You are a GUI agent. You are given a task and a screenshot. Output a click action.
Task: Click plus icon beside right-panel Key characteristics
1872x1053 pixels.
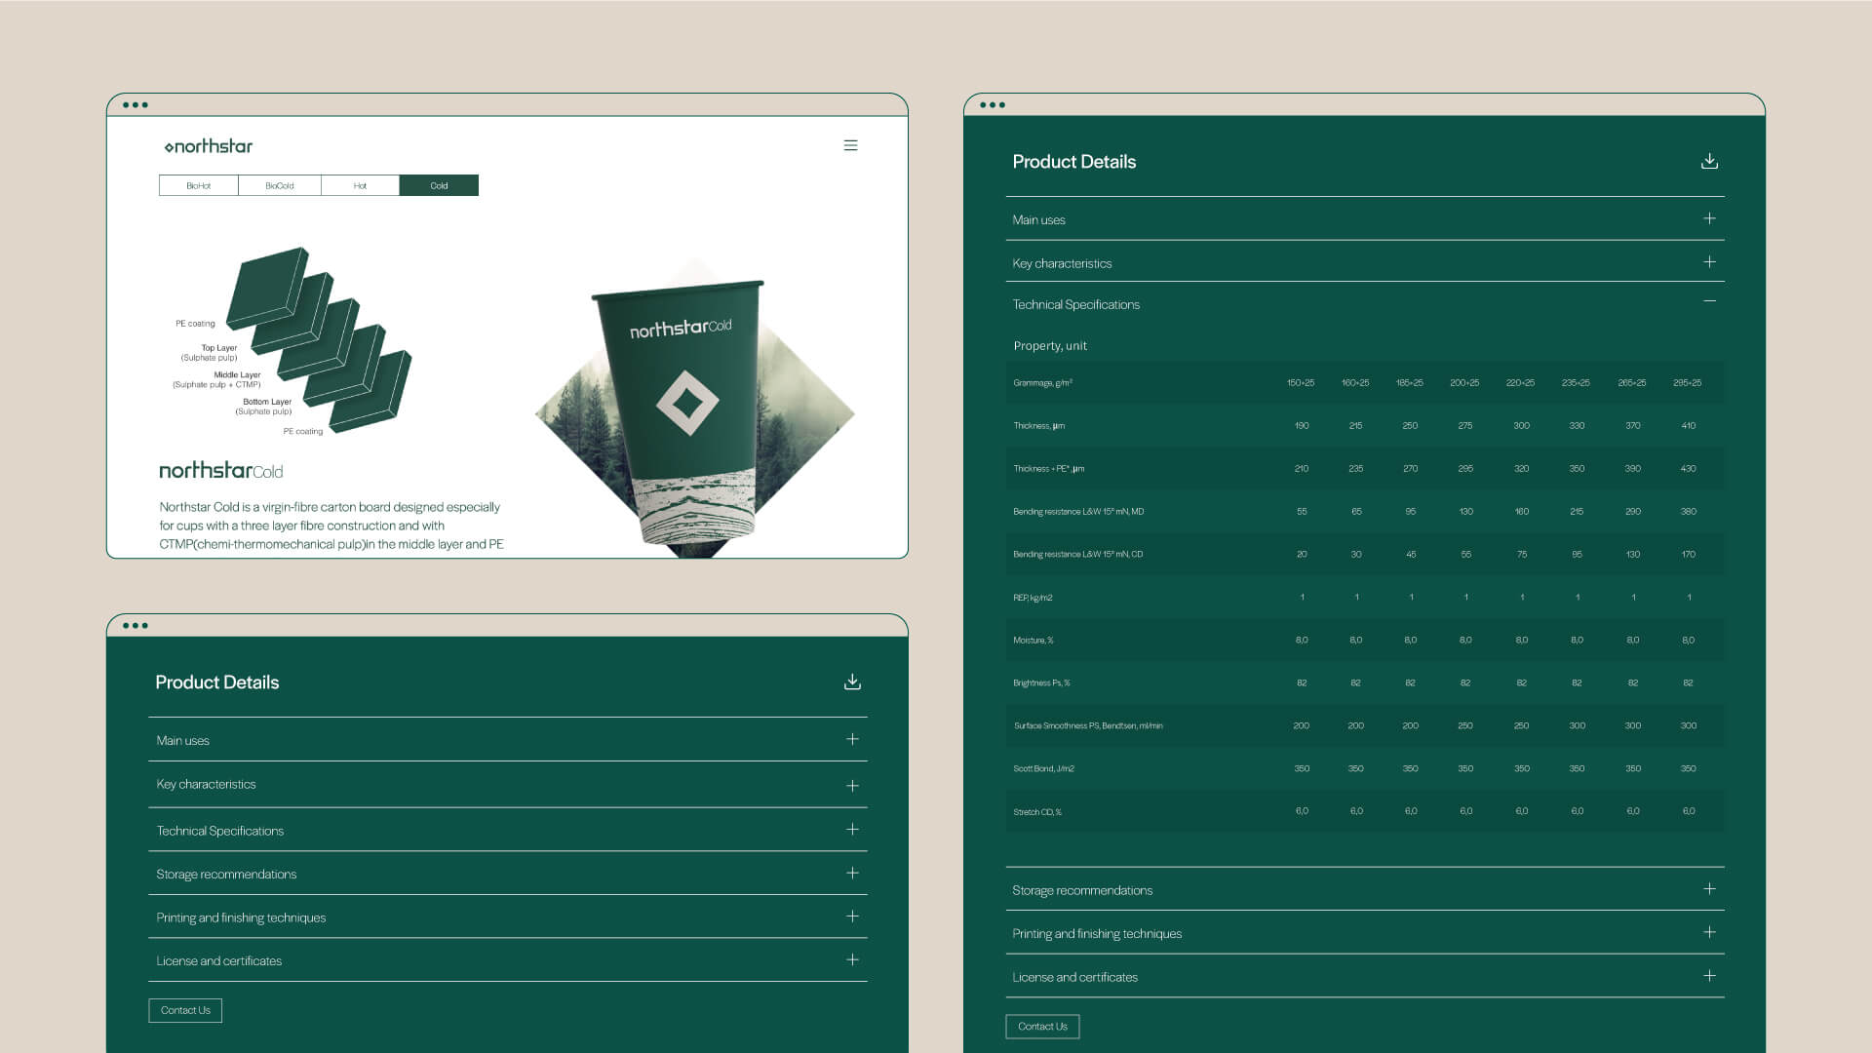[1709, 262]
